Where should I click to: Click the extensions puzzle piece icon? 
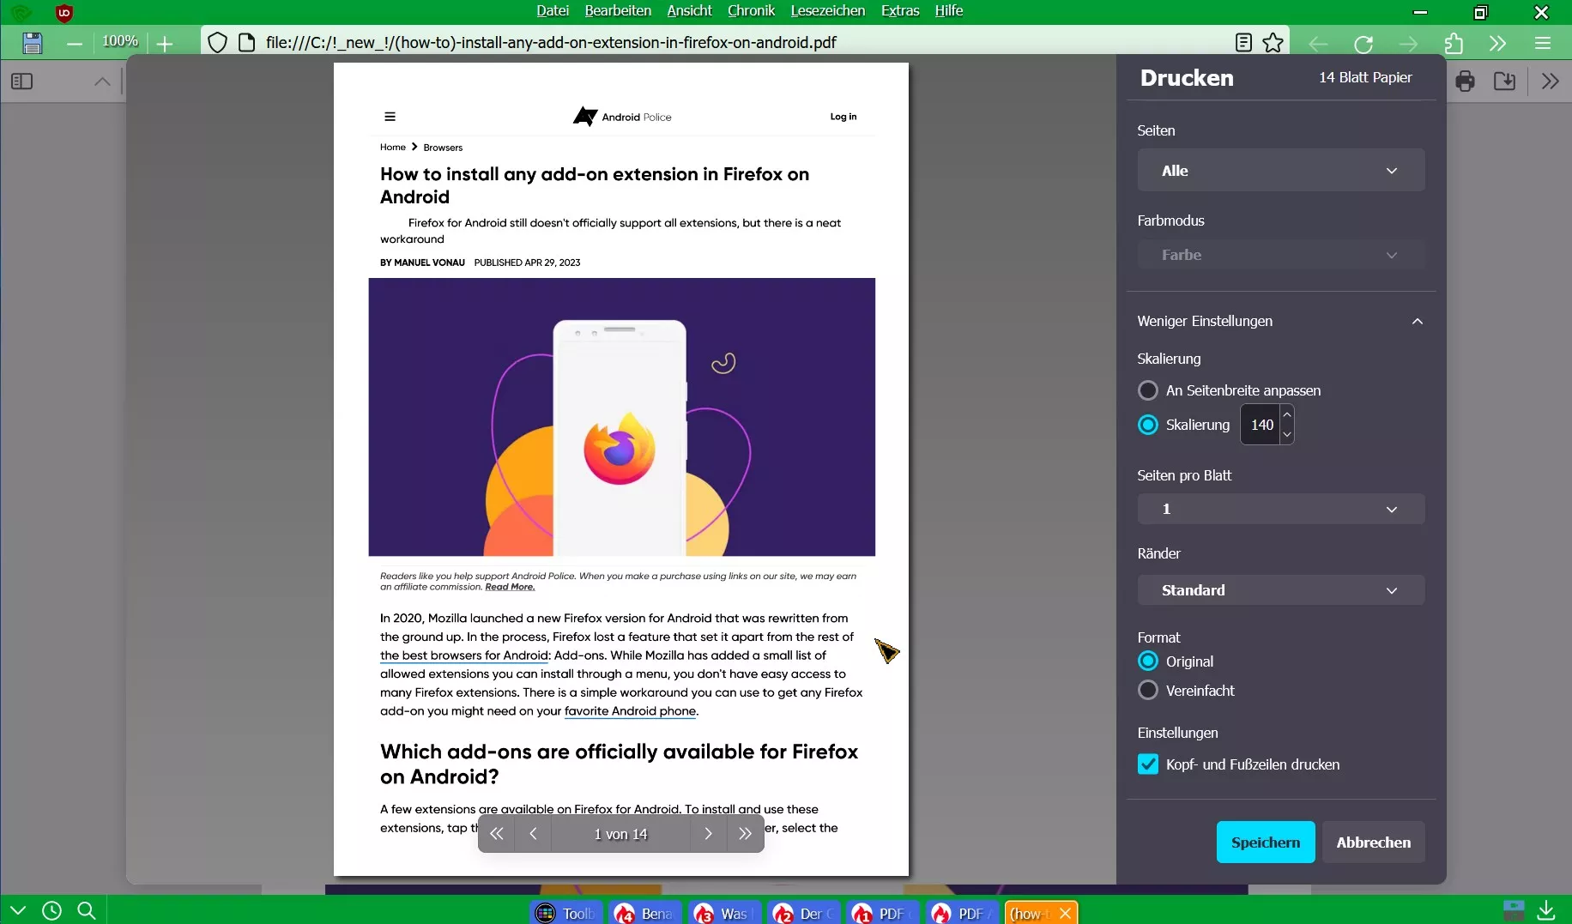(1454, 43)
